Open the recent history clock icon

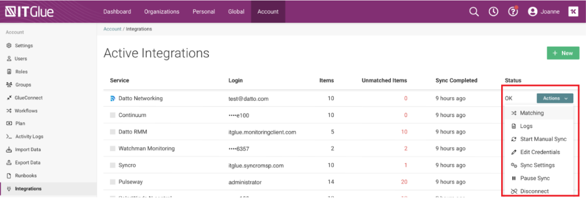click(493, 12)
